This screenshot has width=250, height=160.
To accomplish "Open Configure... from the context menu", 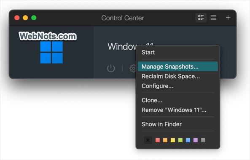I will pyautogui.click(x=178, y=86).
